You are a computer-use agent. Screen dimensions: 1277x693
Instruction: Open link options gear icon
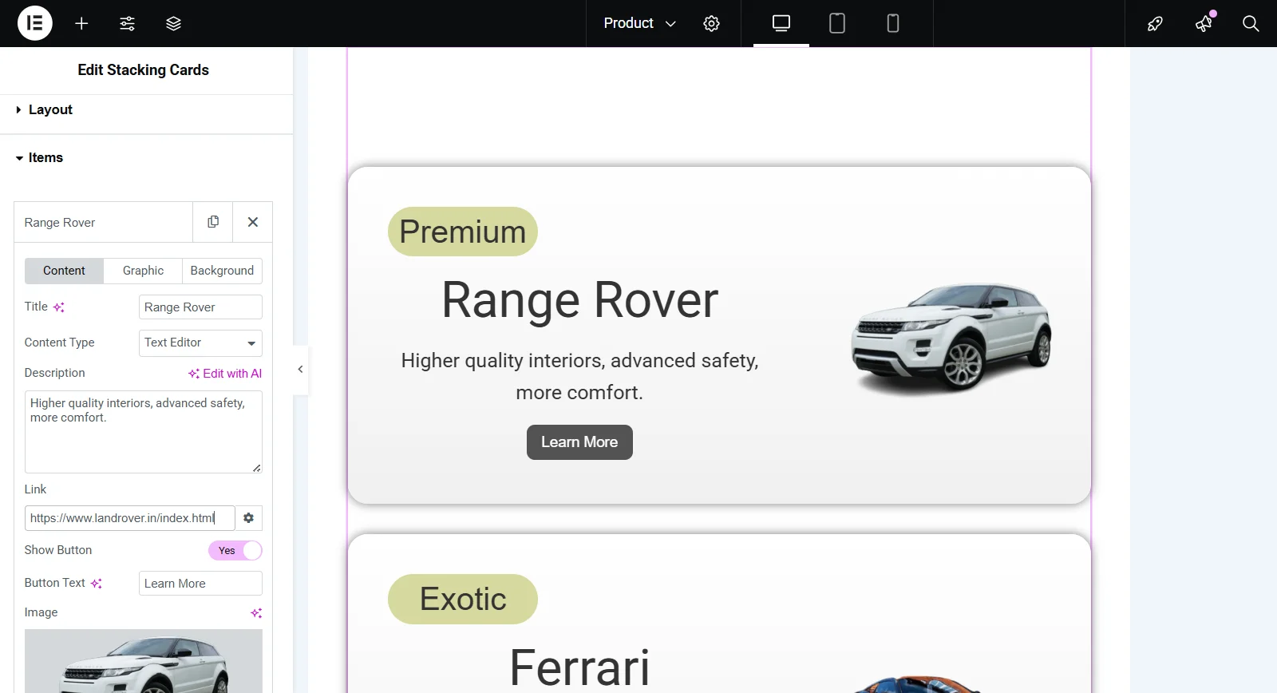(x=249, y=518)
